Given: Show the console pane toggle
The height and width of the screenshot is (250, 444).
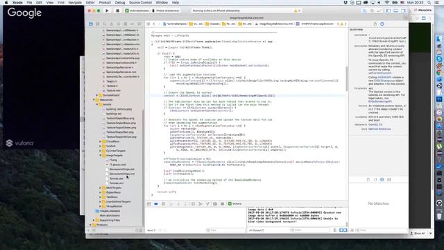Looking at the screenshot, I should 345,231.
